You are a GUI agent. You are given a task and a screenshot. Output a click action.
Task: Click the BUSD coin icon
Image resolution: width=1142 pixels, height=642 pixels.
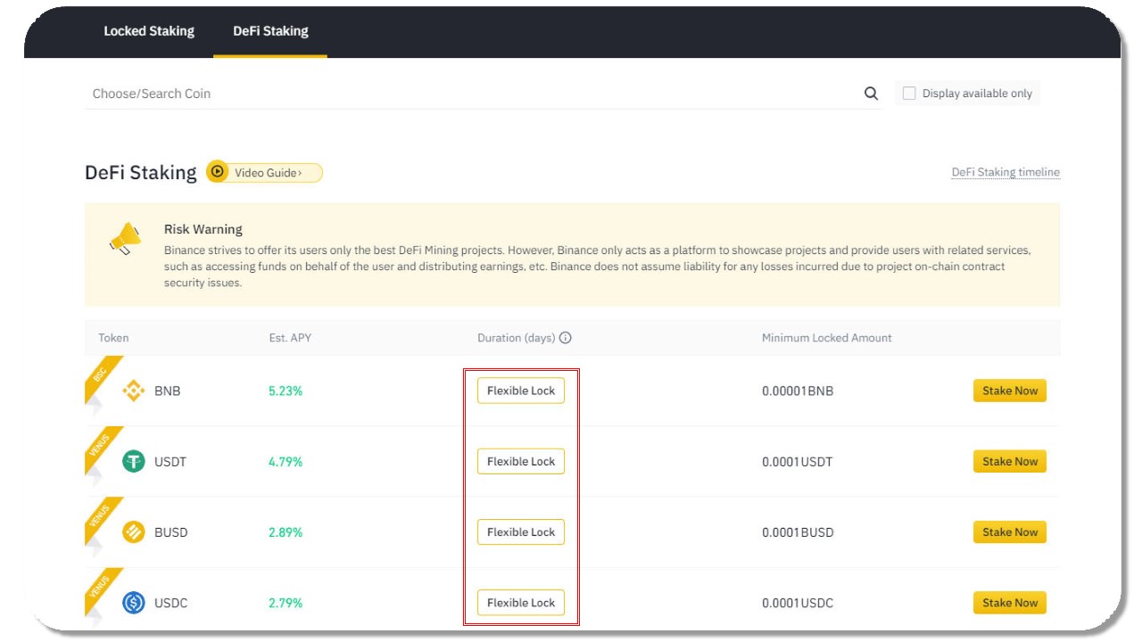(134, 532)
